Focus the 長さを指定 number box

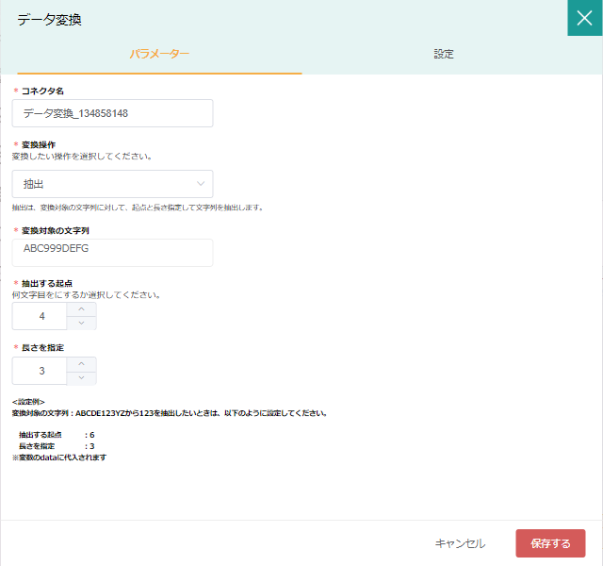(x=42, y=371)
